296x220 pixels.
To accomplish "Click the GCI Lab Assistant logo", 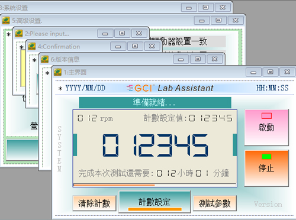I will point(170,88).
